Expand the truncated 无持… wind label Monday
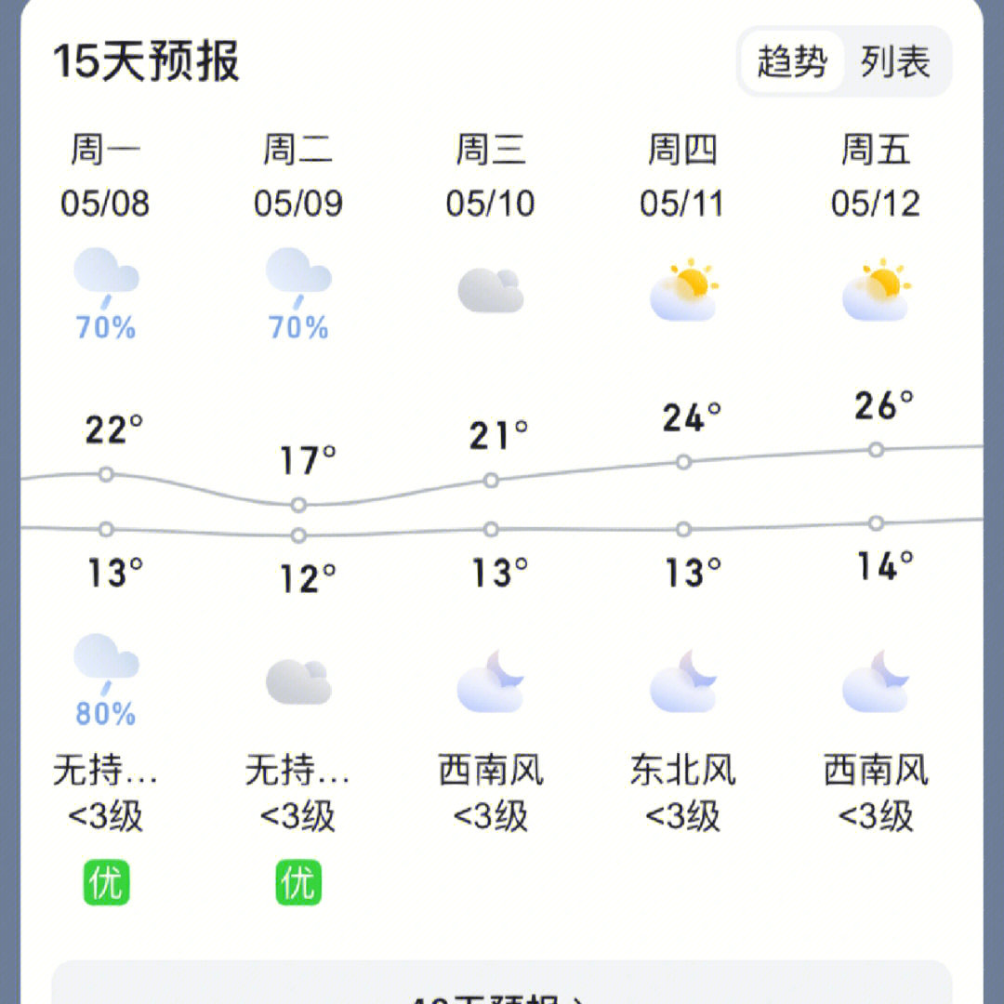This screenshot has width=1004, height=1004. point(106,770)
